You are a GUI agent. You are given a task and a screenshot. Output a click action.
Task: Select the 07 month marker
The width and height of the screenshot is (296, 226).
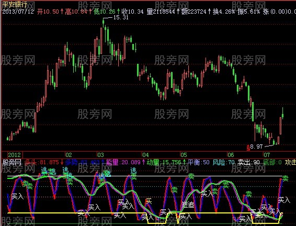pos(267,155)
